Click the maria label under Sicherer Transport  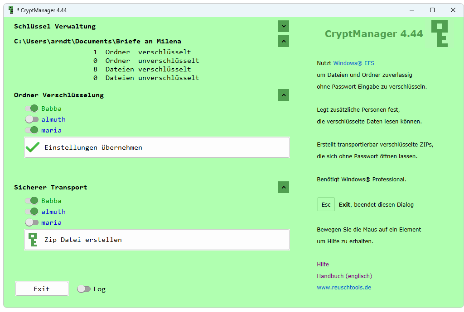point(52,222)
